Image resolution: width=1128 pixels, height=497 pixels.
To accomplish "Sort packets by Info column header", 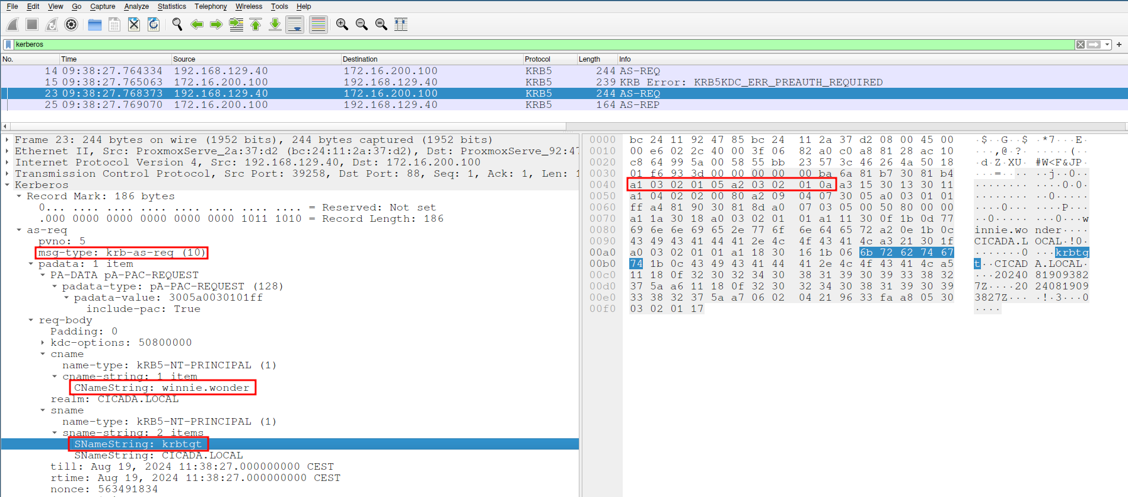I will coord(872,59).
